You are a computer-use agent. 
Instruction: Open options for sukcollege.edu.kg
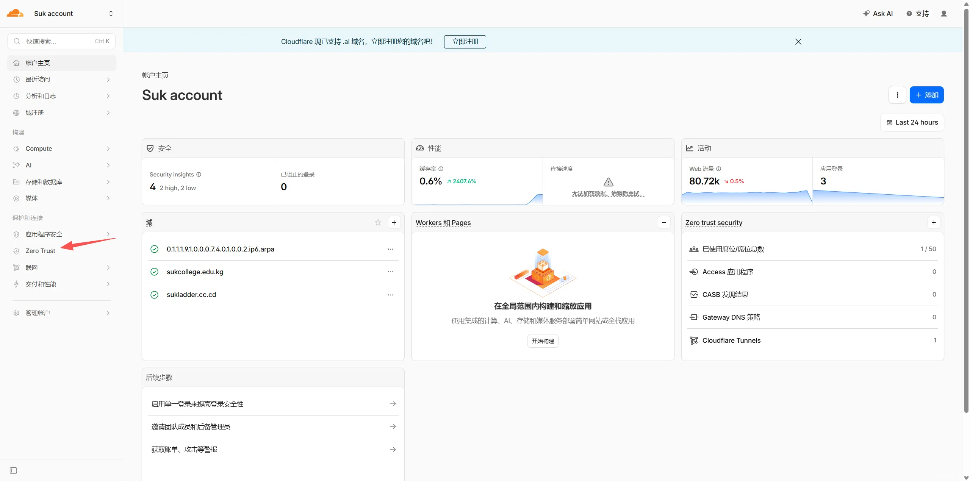(x=391, y=272)
